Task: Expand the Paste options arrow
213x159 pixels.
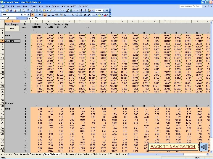Action: tap(47, 10)
